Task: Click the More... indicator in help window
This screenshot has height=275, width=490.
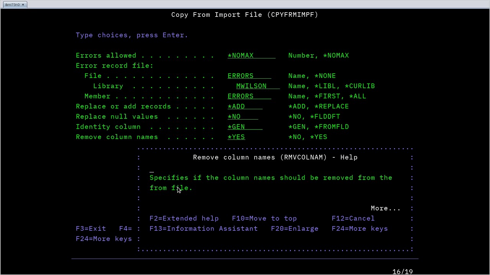Action: pyautogui.click(x=385, y=209)
